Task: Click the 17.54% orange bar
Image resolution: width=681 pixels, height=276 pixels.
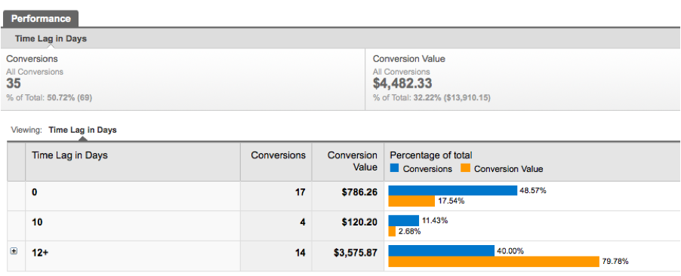Action: pos(411,201)
